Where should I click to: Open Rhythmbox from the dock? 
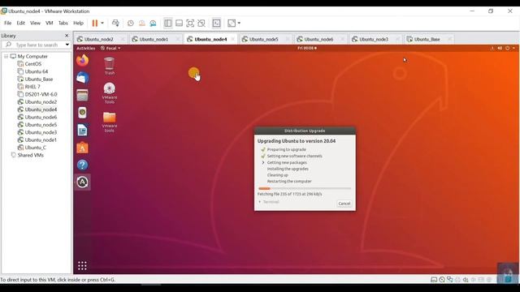(82, 113)
